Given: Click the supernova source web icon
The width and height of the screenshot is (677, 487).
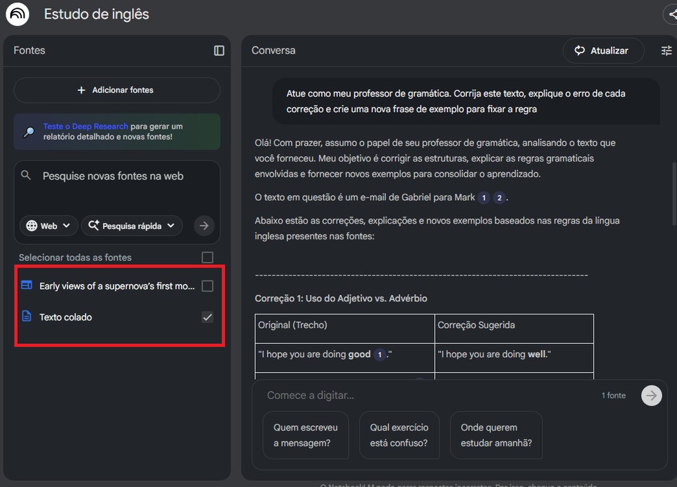Looking at the screenshot, I should coord(27,285).
